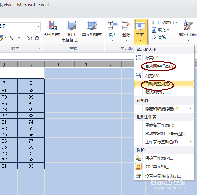Screen dimensions: 197x195
Task: Click the cell containing 53 in column K
Action: point(31,160)
